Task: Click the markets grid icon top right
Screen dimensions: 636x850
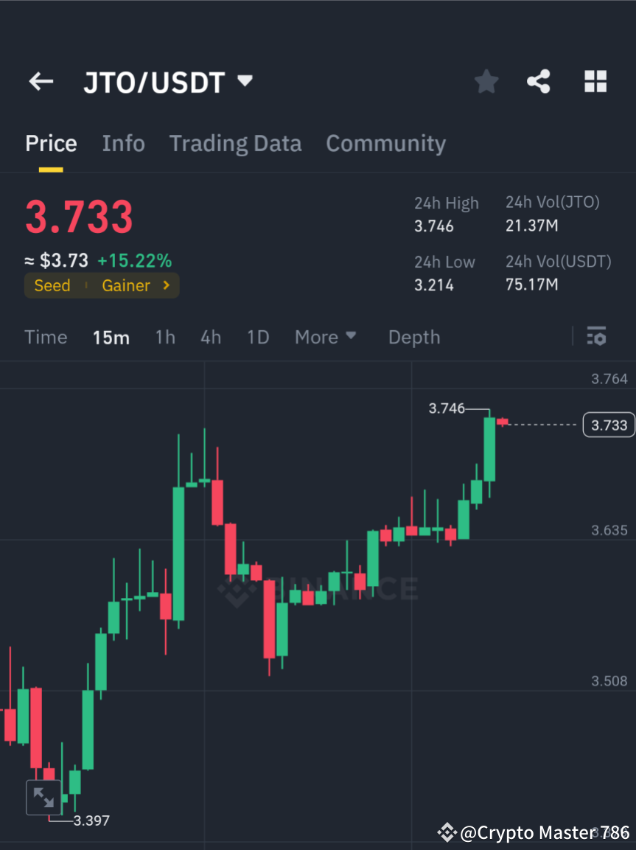Action: 595,82
